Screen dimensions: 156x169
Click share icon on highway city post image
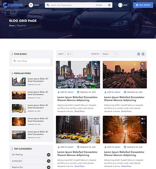[96, 68]
